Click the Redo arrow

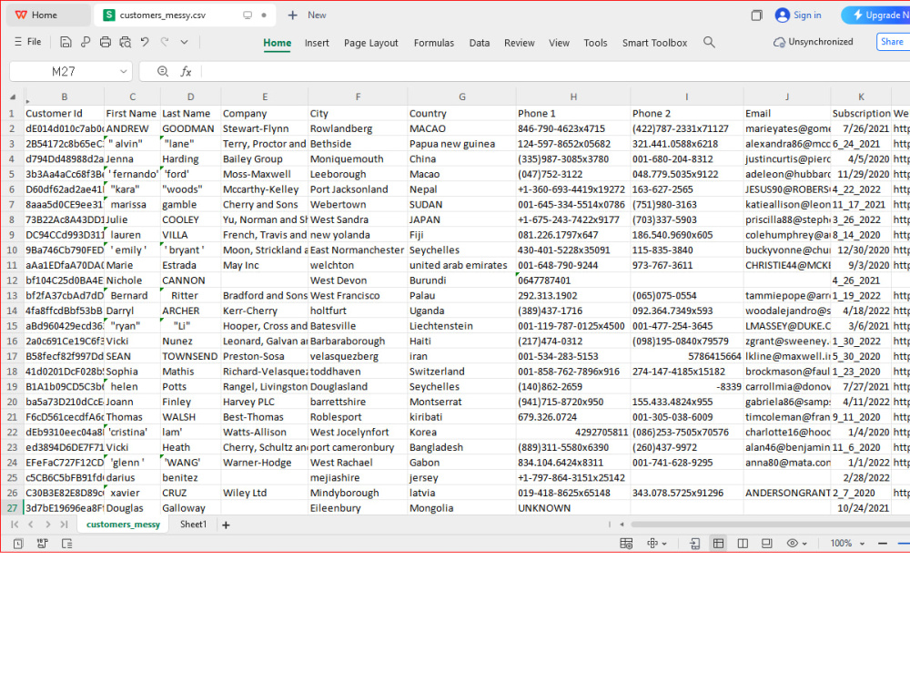pos(165,42)
